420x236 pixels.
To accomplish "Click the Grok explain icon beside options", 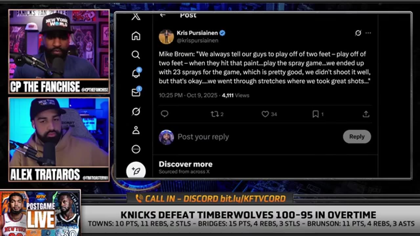I will tap(358, 33).
